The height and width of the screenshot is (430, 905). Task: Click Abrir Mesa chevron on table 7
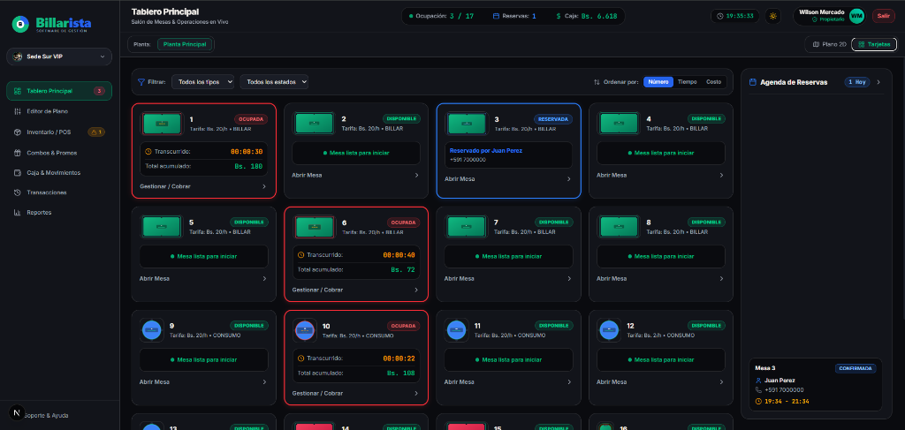(568, 278)
